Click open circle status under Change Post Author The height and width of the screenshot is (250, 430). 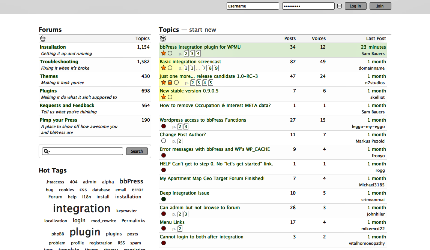164,141
